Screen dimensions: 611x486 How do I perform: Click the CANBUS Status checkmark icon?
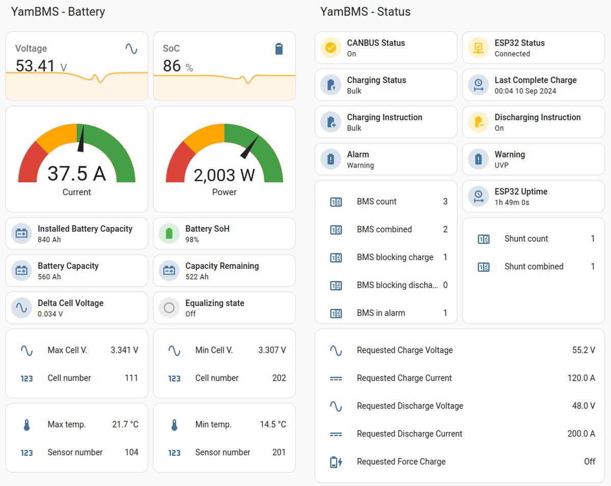pyautogui.click(x=331, y=48)
